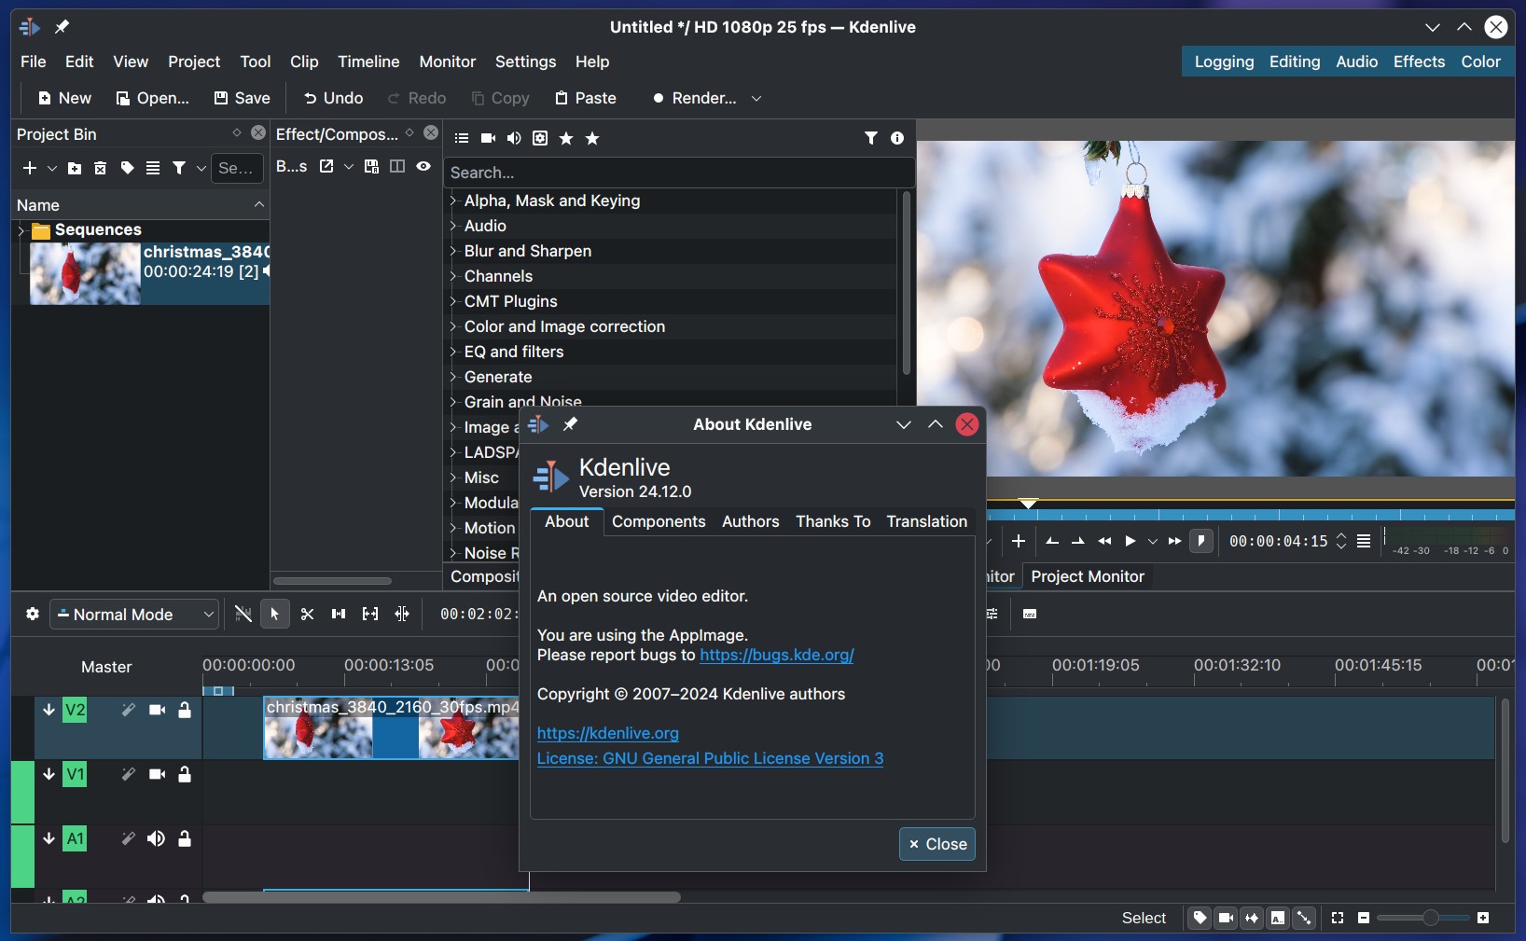This screenshot has width=1526, height=941.
Task: Switch to Thanks To tab in About dialog
Action: (833, 521)
